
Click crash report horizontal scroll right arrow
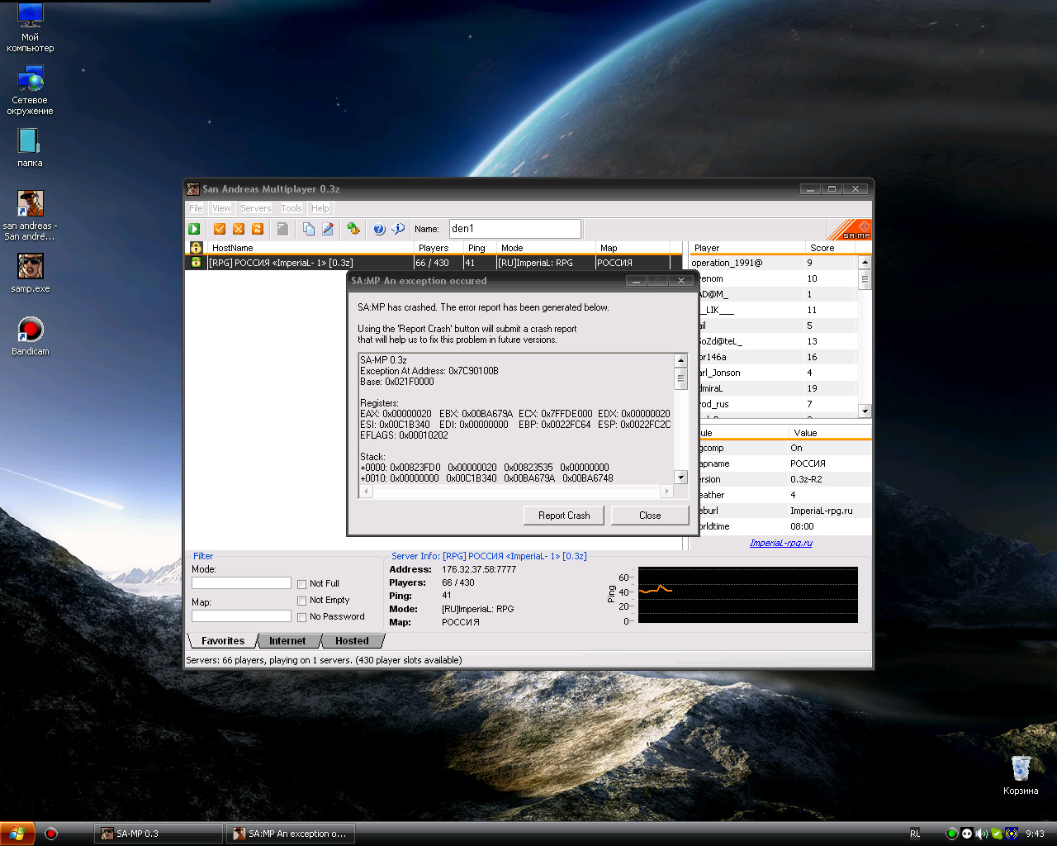[x=667, y=491]
